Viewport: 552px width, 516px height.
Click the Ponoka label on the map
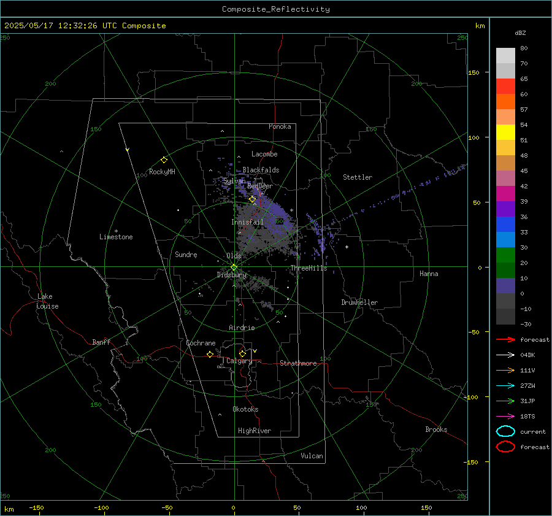coord(280,126)
